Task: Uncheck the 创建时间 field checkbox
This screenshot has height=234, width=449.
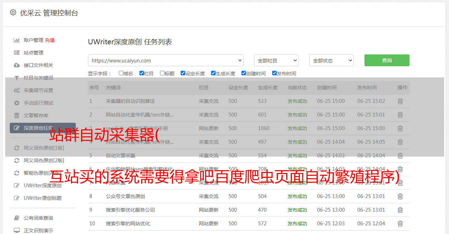Action: [244, 73]
